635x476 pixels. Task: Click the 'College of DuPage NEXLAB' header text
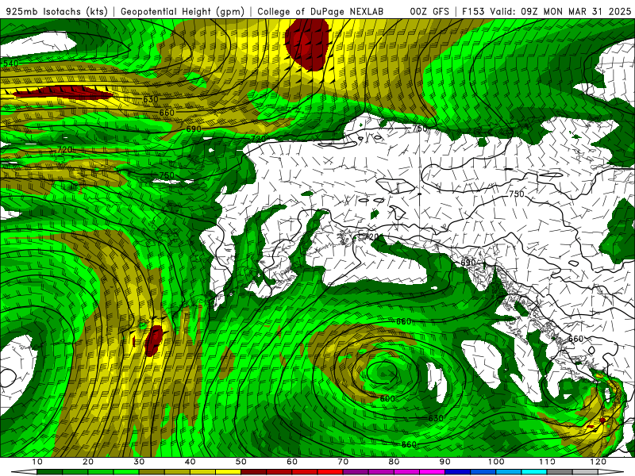321,11
